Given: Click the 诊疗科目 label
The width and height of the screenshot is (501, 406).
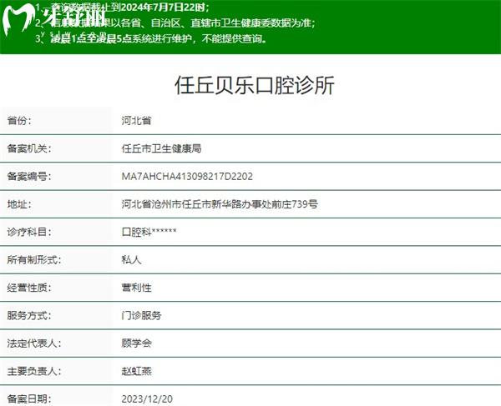Looking at the screenshot, I should (29, 232).
